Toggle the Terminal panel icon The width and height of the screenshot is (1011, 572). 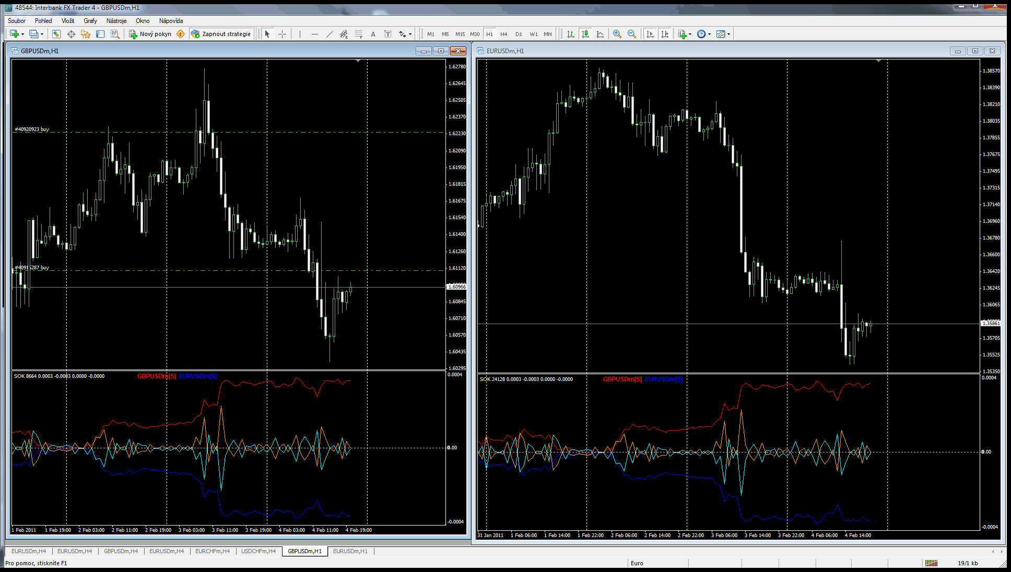coord(100,34)
